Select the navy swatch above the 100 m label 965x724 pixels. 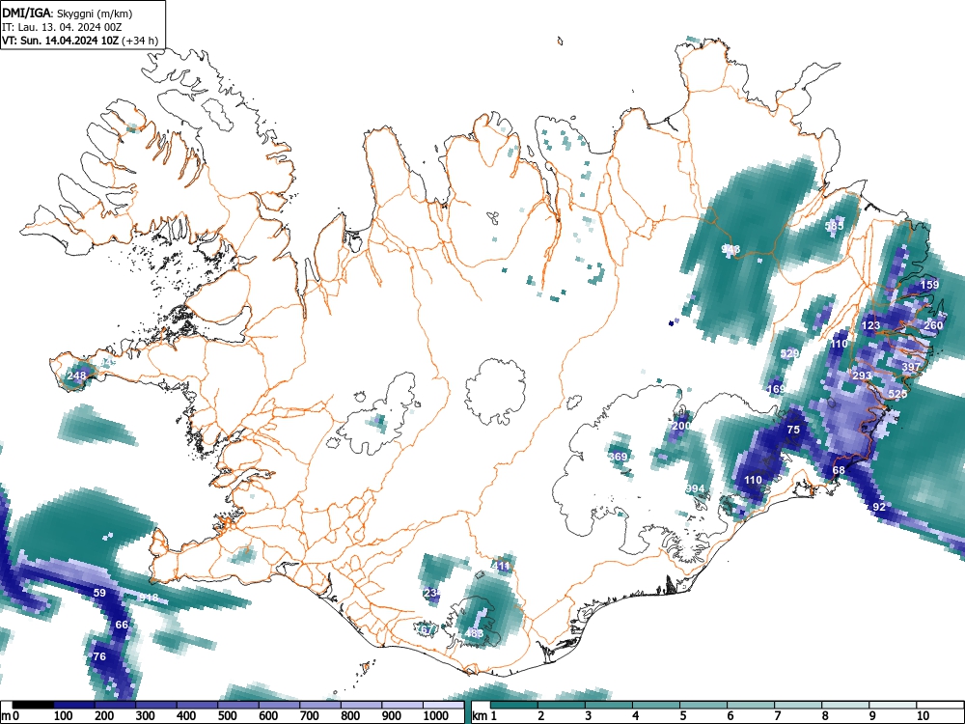click(74, 706)
